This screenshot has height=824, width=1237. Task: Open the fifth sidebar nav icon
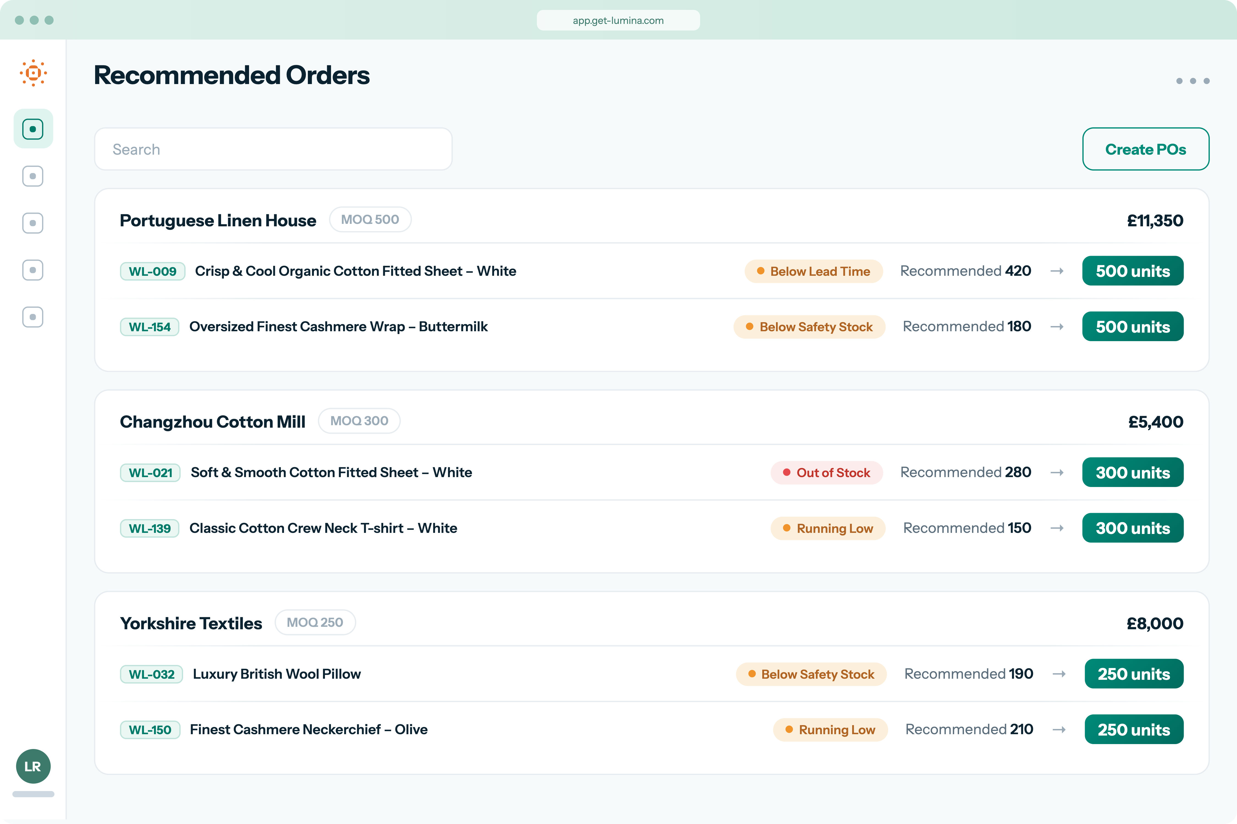pos(33,317)
